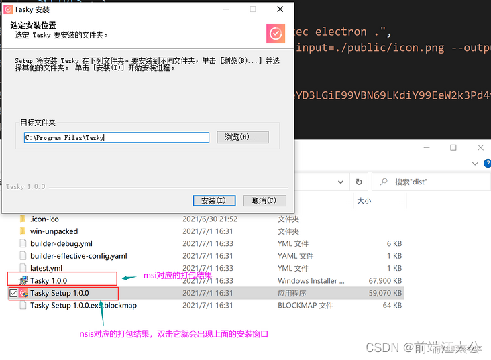Viewport: 491px width, 360px height.
Task: Click the .icon-ico folder icon
Action: pos(23,219)
